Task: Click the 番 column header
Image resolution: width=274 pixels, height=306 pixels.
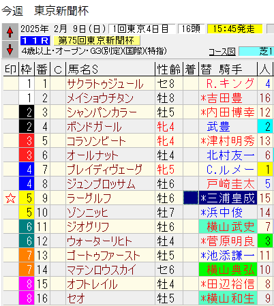Action: [42, 70]
